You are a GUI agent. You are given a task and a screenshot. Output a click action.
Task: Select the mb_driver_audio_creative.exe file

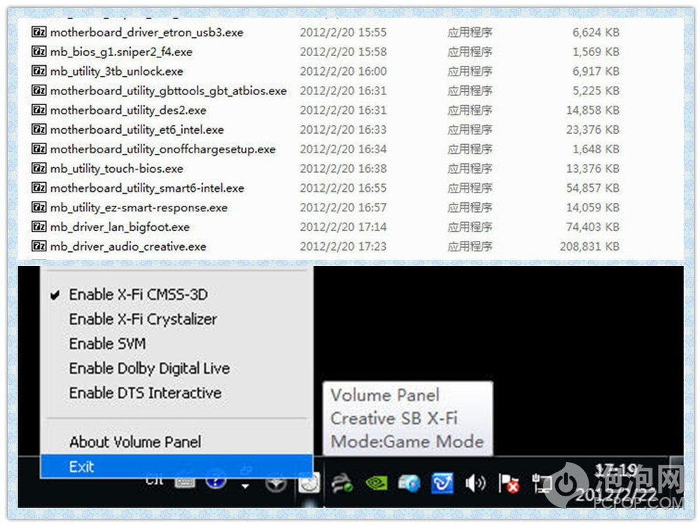tap(128, 246)
